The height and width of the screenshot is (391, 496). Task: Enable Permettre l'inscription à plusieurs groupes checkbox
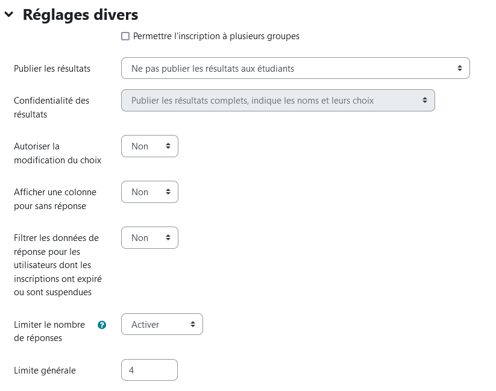coord(125,36)
